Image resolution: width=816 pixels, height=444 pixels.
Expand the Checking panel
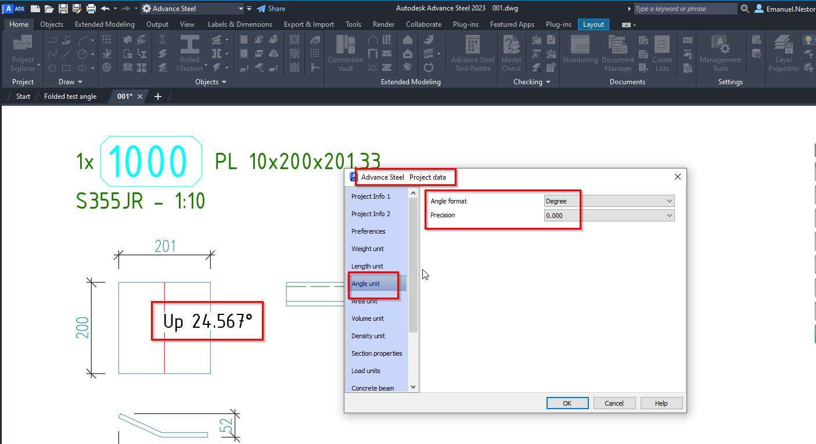532,82
